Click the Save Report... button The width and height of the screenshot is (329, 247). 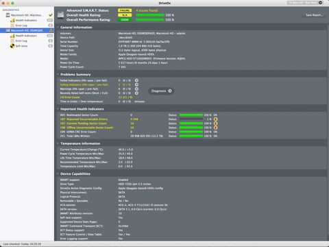tap(315, 15)
